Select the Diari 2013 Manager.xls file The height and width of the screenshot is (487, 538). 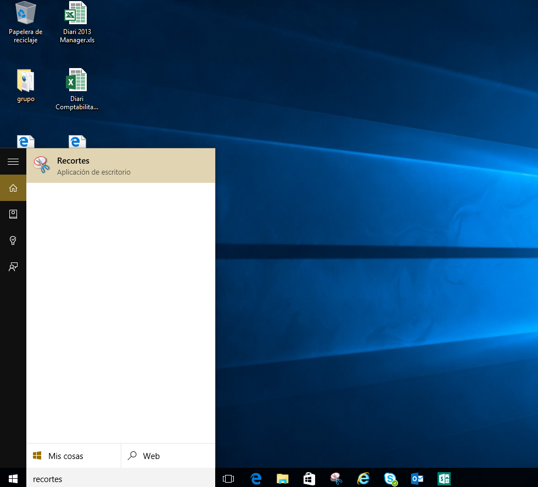(77, 22)
